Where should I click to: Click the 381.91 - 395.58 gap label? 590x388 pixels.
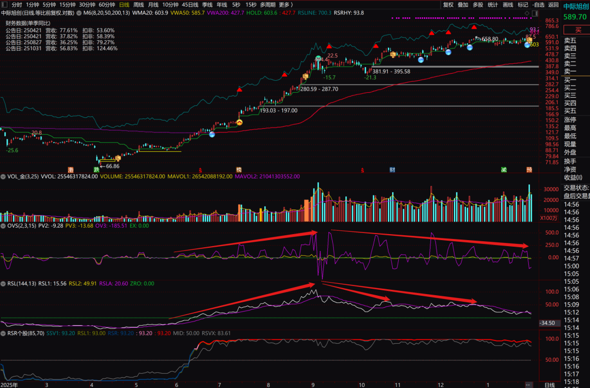(391, 71)
